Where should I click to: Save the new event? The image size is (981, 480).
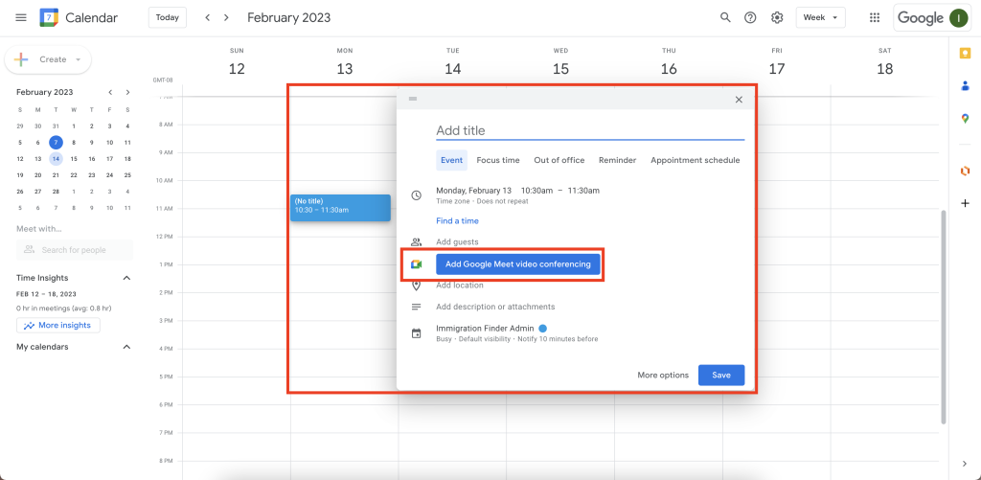click(720, 375)
